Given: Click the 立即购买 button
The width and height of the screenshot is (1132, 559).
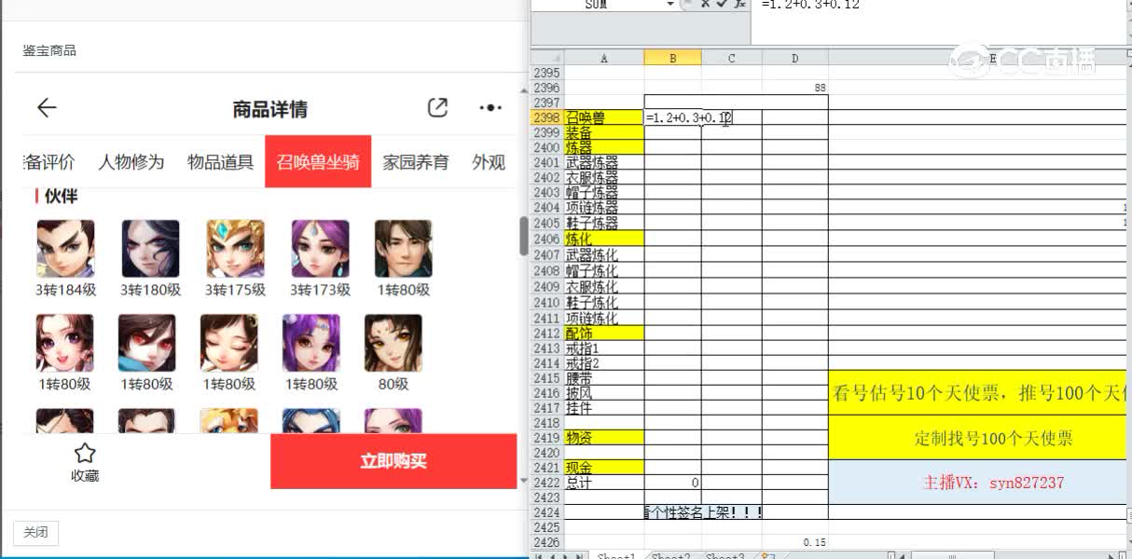Looking at the screenshot, I should [x=393, y=461].
